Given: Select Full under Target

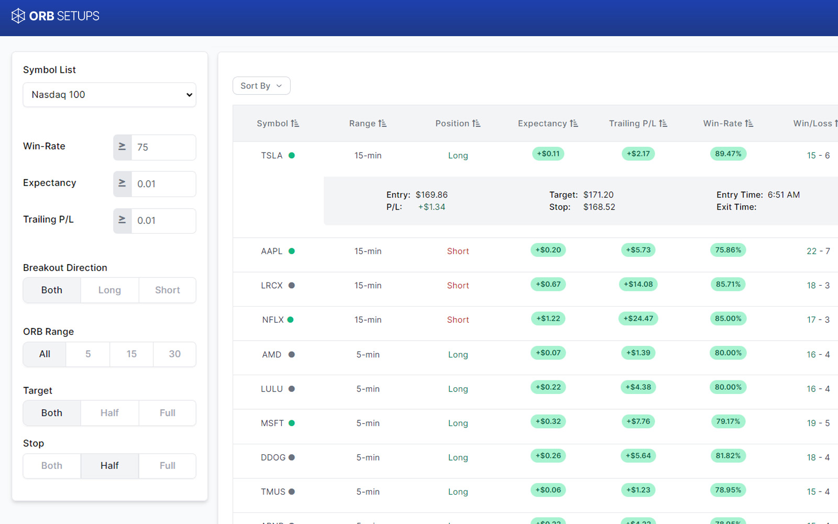Looking at the screenshot, I should tap(168, 413).
